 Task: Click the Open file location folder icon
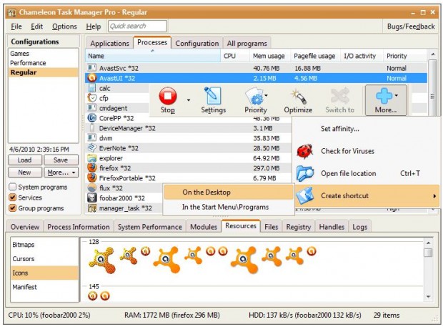305,173
